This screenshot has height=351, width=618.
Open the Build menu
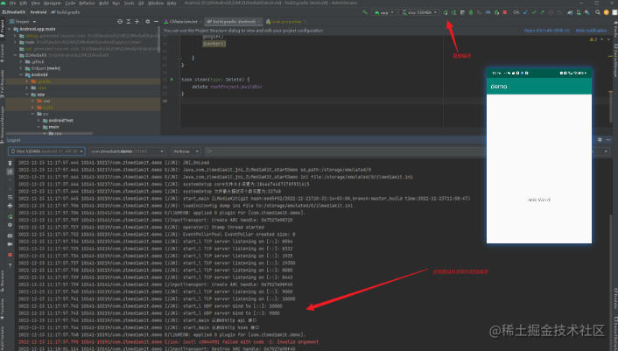[x=103, y=3]
